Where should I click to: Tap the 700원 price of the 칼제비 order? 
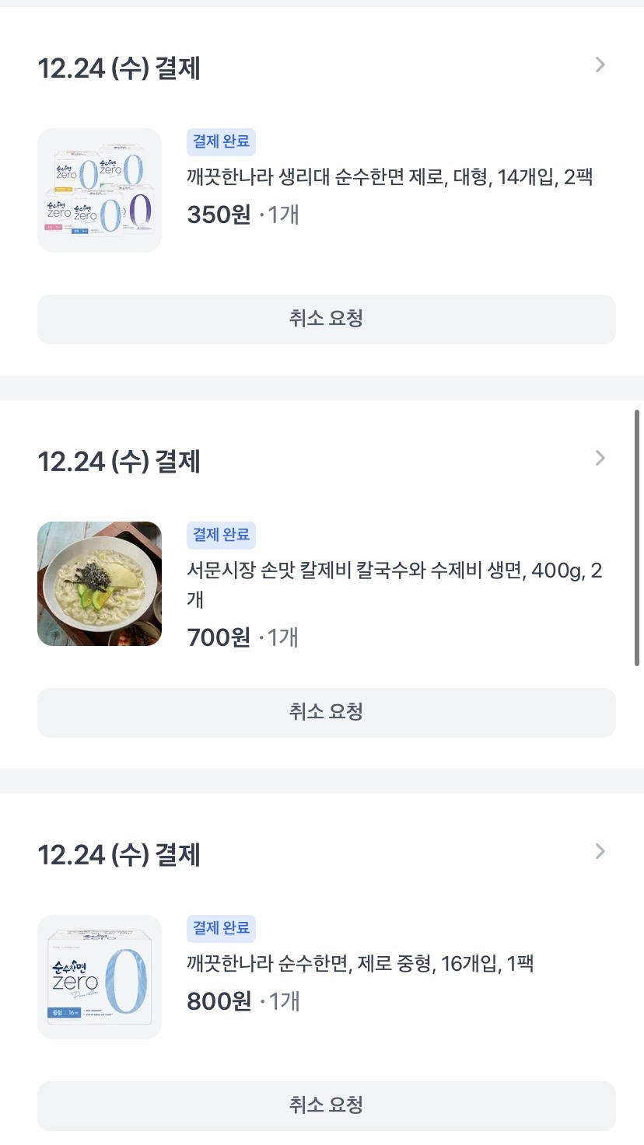tap(219, 638)
